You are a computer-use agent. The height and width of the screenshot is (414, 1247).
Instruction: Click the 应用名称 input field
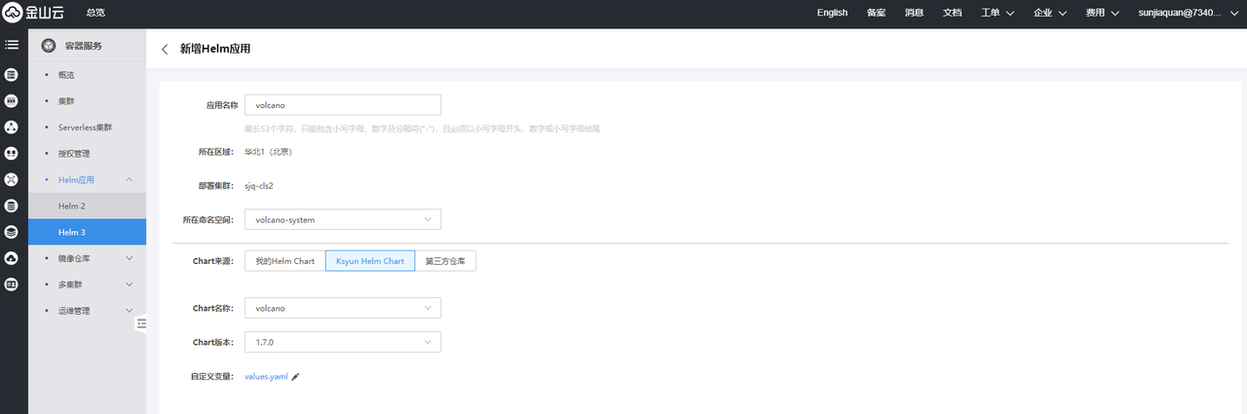343,104
